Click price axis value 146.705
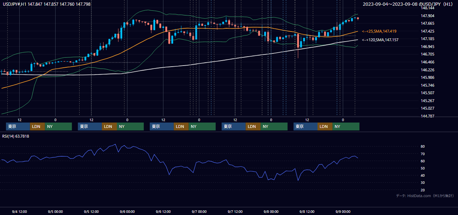Image resolution: width=458 pixels, height=215 pixels. click(428, 54)
